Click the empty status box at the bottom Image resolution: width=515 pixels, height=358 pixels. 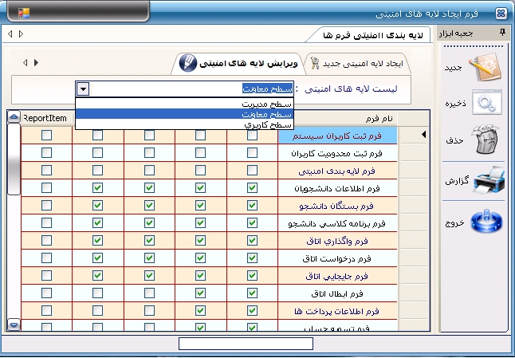pos(246,344)
